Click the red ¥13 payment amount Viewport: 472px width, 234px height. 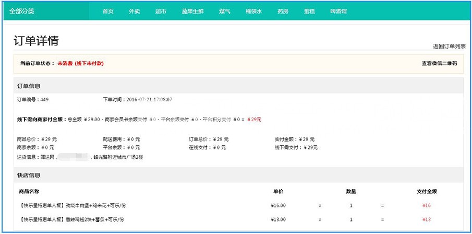click(427, 219)
